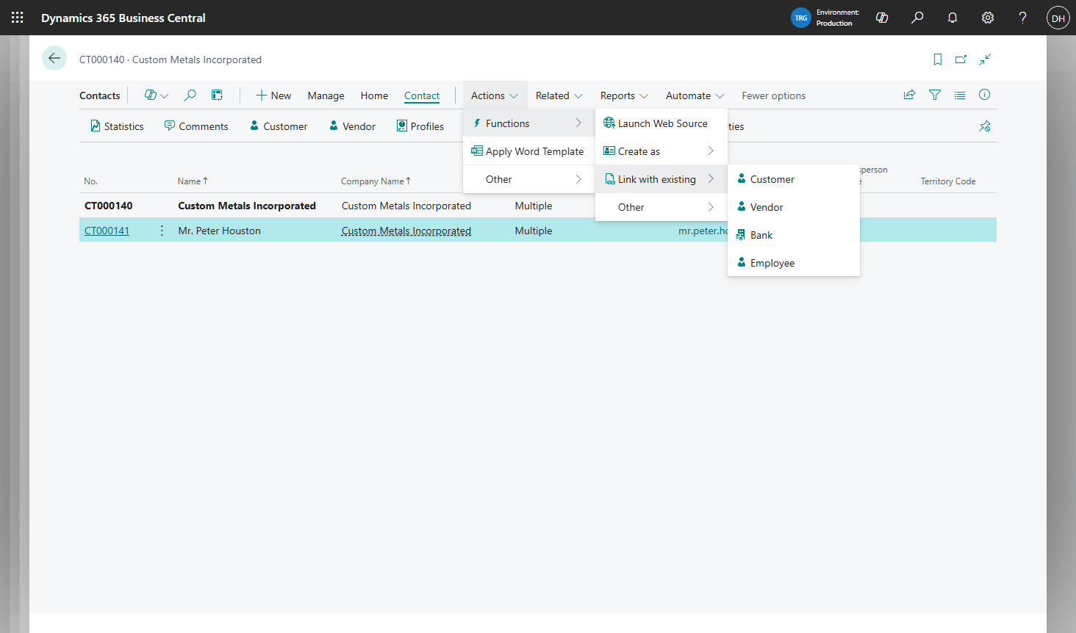1076x633 pixels.
Task: Open the Profiles page
Action: [420, 126]
